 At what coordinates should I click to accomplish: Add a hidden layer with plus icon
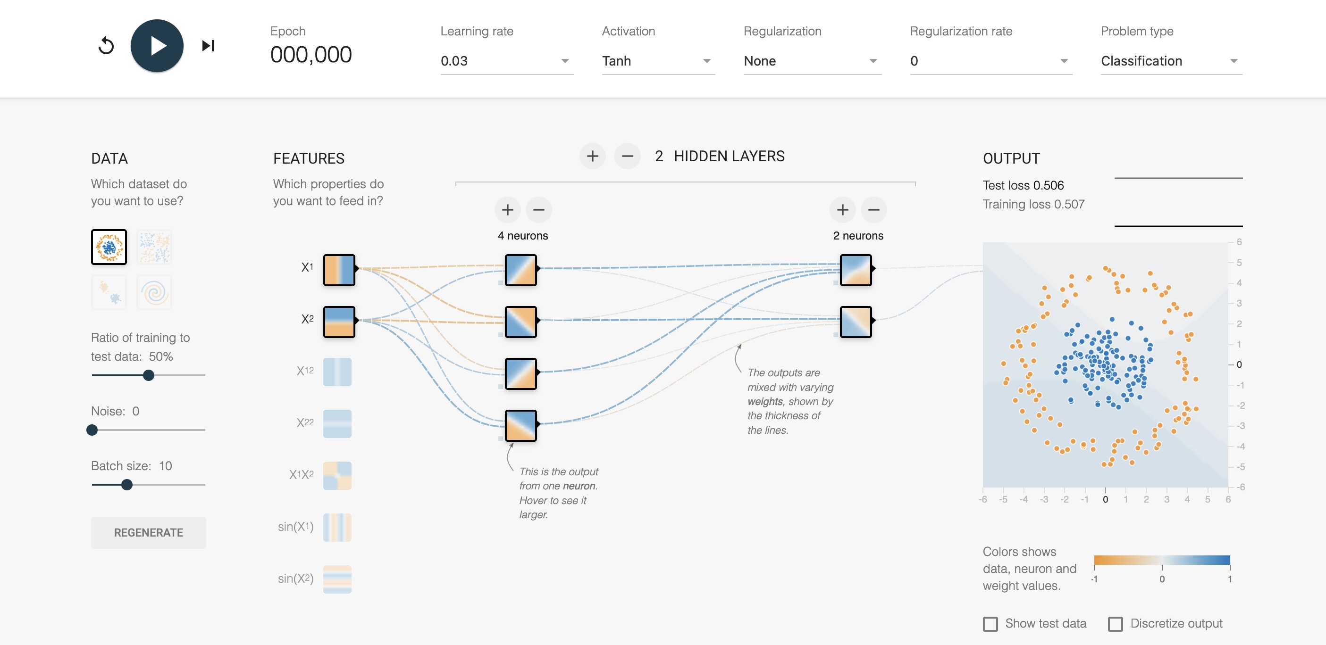[592, 156]
